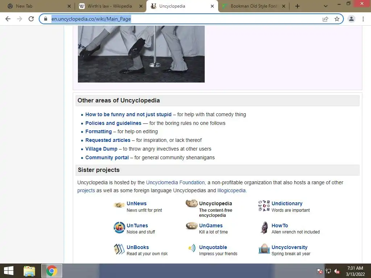Open Policies and guidelines link
This screenshot has width=371, height=278.
[x=113, y=123]
